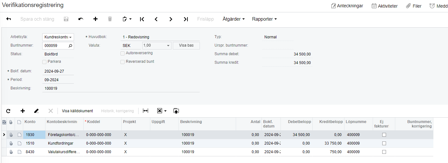The image size is (448, 163).
Task: Click the note icon in row 1510
Action: (19, 143)
